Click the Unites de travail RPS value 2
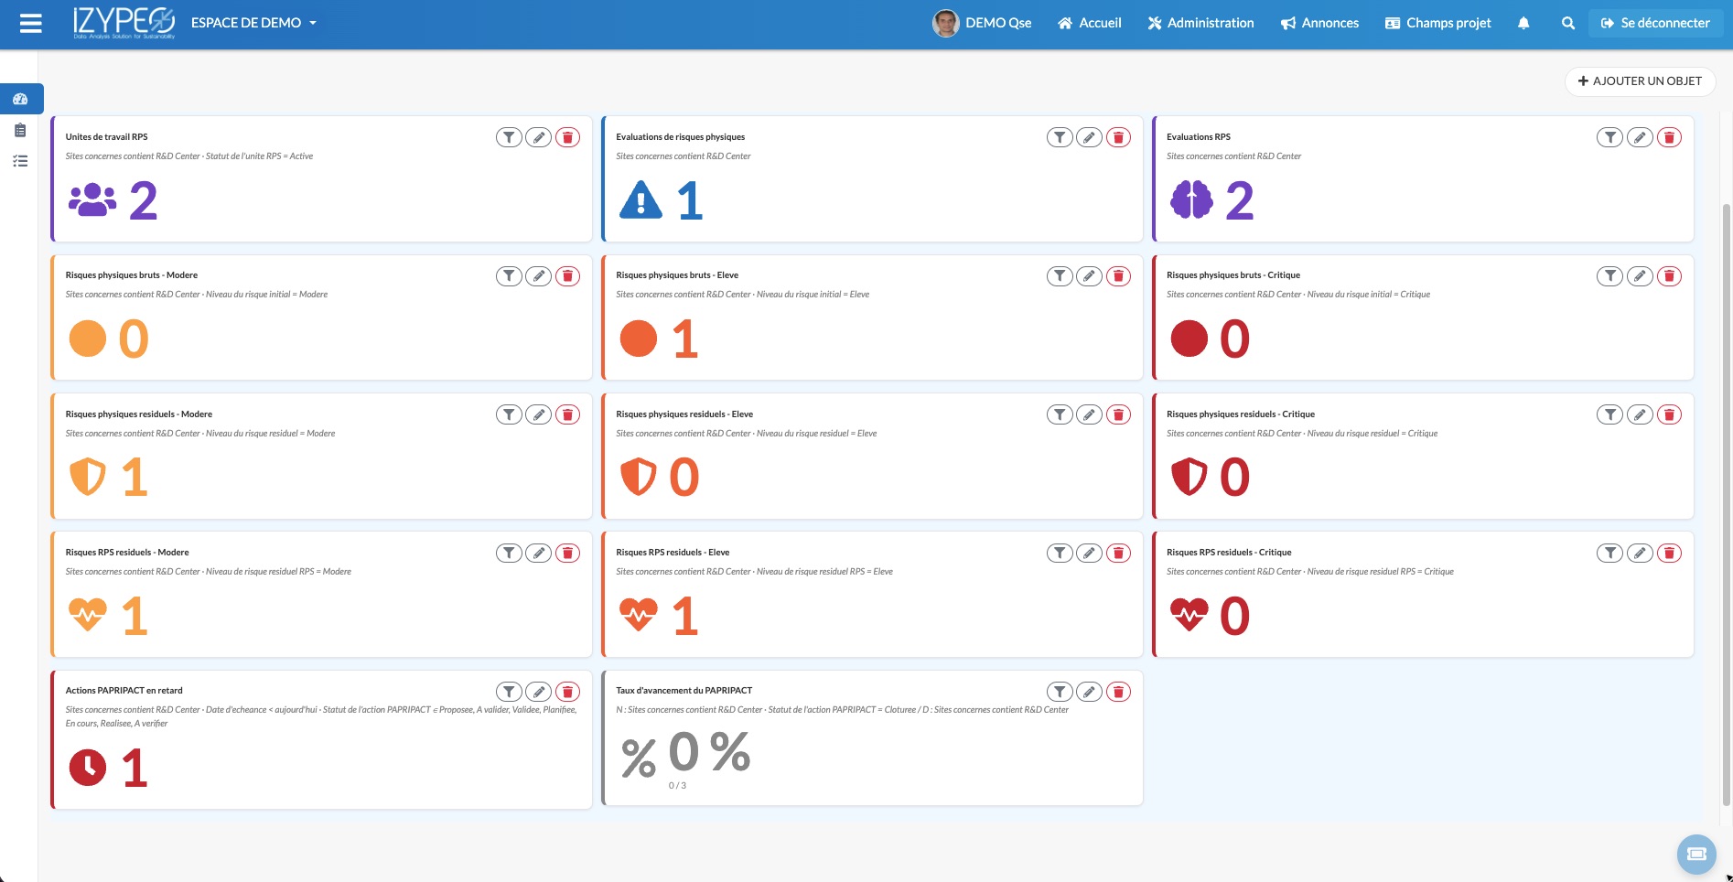This screenshot has height=882, width=1733. point(143,201)
